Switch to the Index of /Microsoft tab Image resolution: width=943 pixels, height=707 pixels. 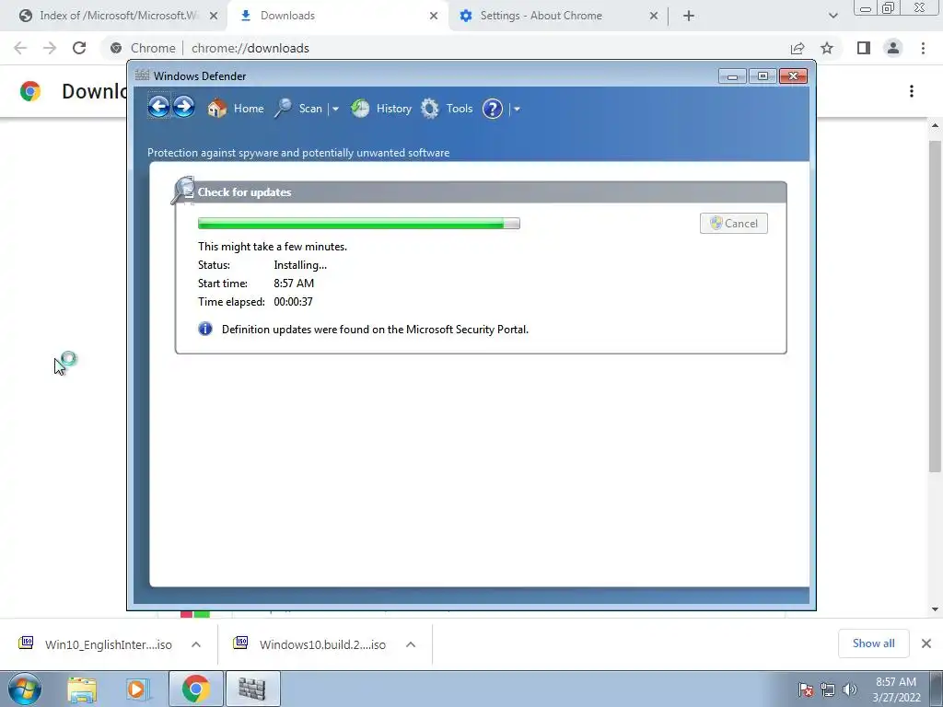(118, 16)
